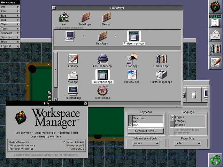Open the Info menu in Workspace

click(10, 7)
